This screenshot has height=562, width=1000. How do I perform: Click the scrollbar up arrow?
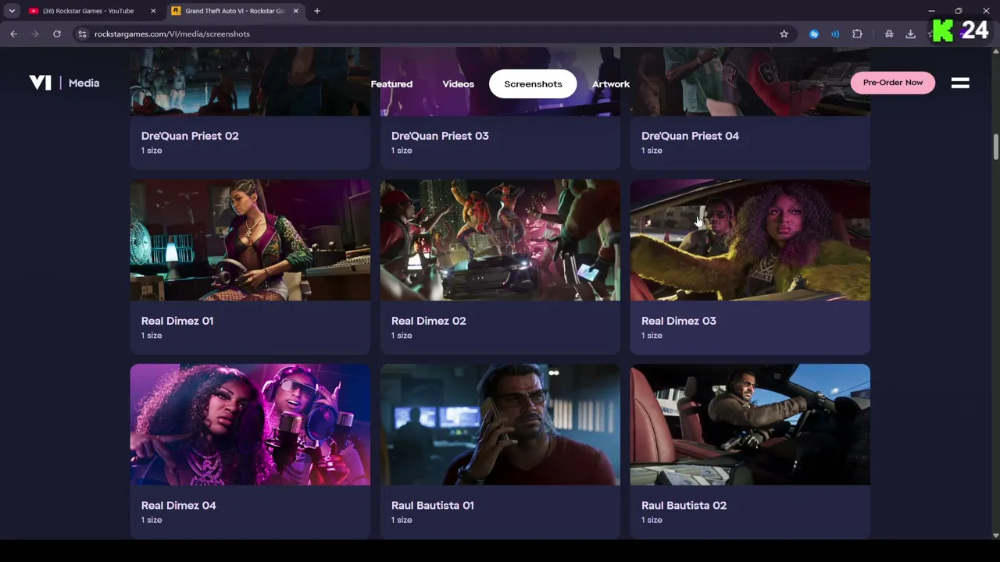click(995, 52)
